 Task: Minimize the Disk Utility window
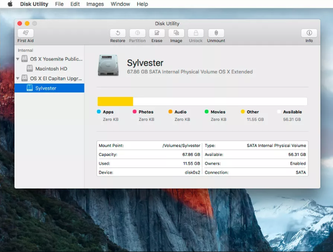(27, 23)
